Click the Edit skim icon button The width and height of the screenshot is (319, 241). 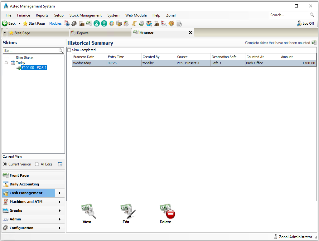[x=127, y=211]
